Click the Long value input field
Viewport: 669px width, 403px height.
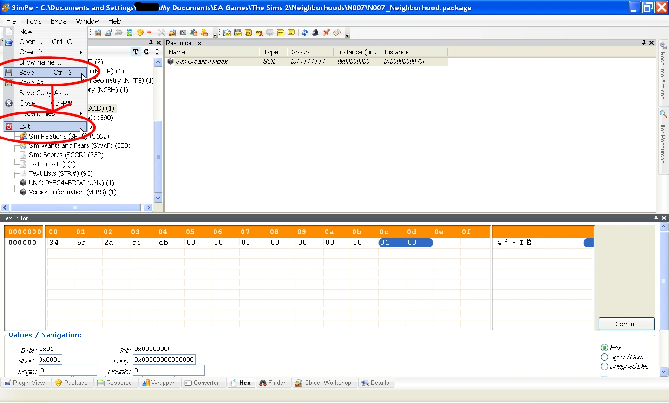coord(164,359)
